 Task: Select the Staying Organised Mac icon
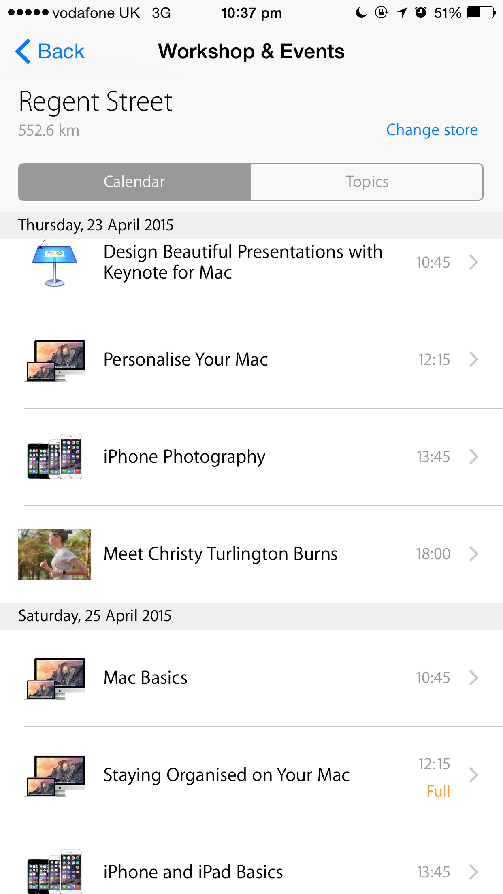[x=55, y=776]
